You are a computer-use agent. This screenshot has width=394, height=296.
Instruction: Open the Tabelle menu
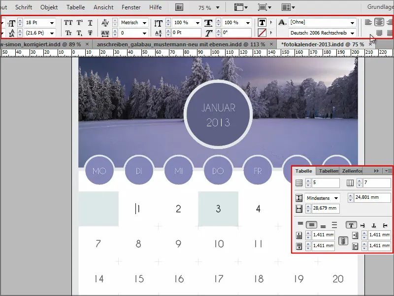75,7
